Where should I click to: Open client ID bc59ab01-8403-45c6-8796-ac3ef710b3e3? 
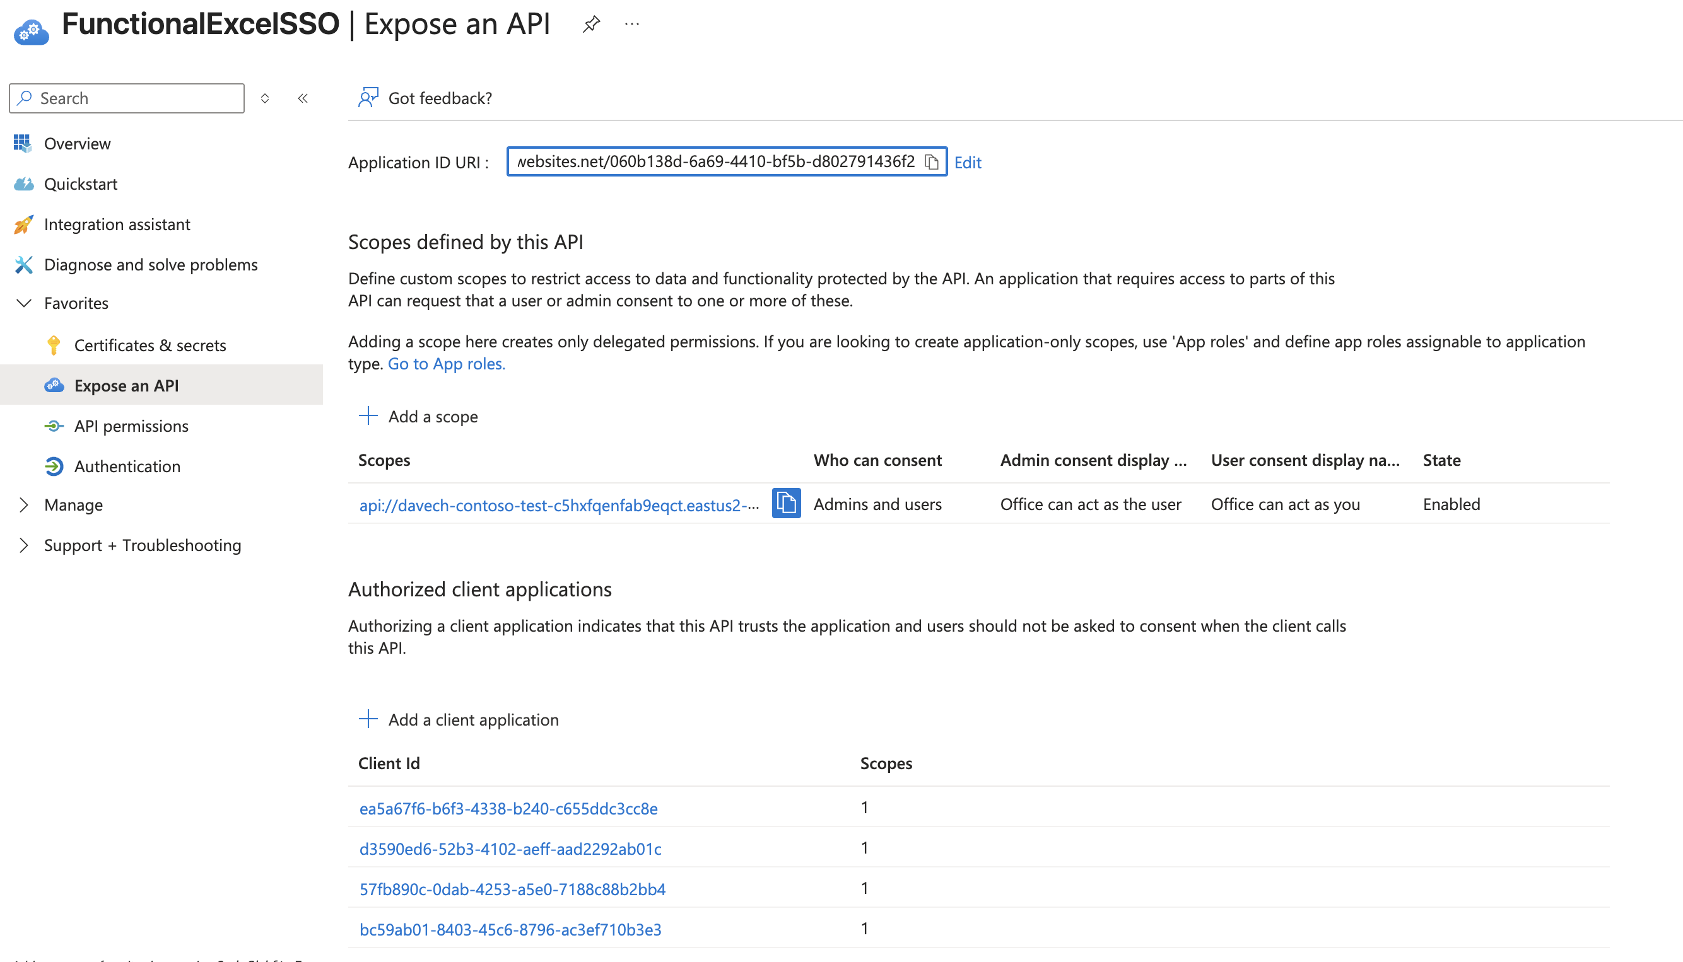[510, 929]
